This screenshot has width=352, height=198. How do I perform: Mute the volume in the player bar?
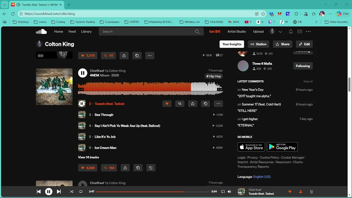point(229,192)
